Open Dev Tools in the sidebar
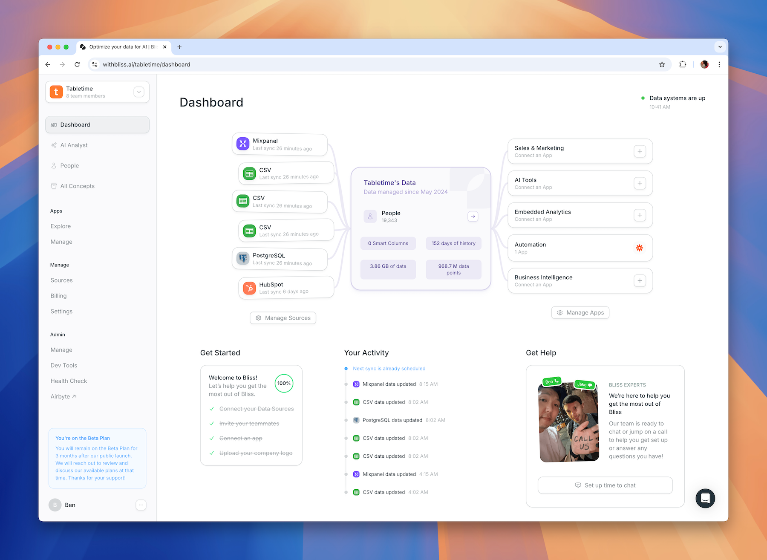Screen dimensions: 767x560 click(x=64, y=366)
